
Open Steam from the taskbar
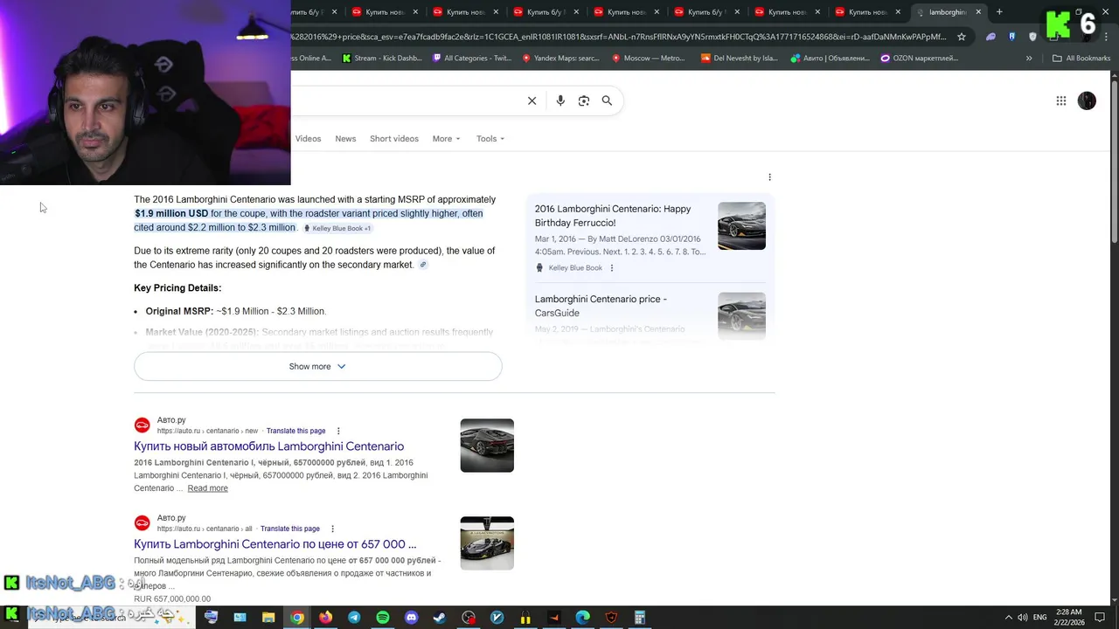point(440,618)
